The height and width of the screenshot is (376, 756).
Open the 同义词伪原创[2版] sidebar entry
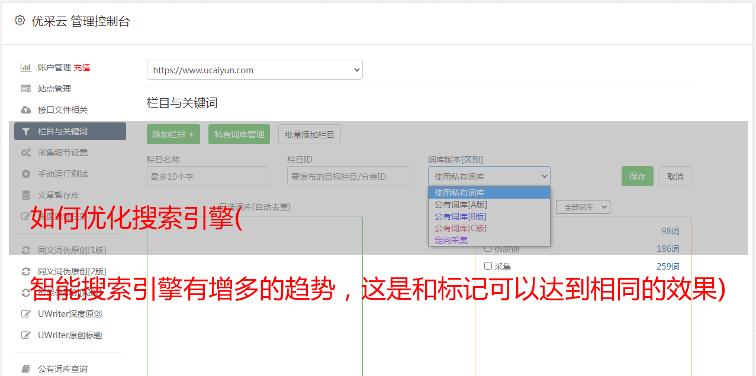coord(72,271)
